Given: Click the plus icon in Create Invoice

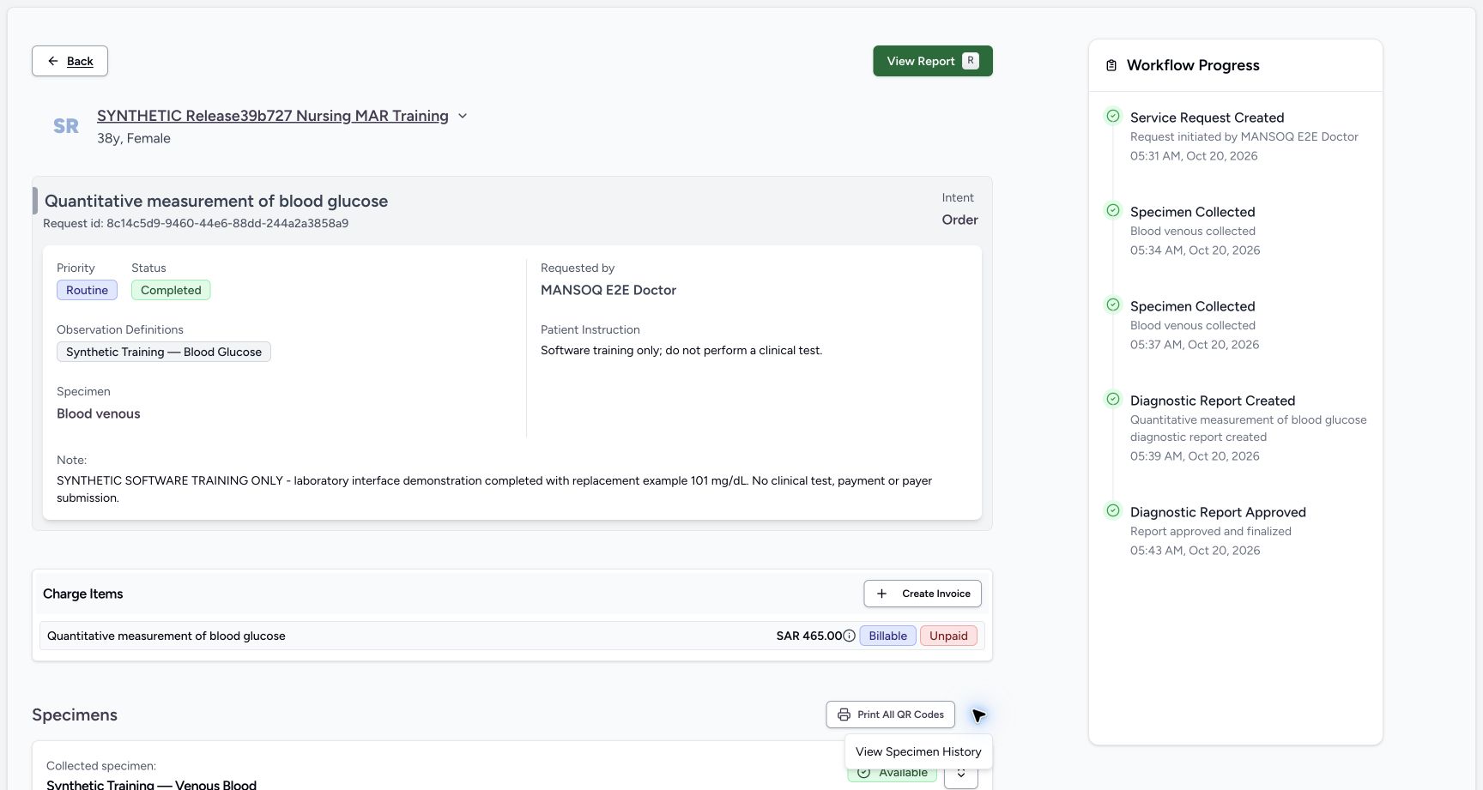Looking at the screenshot, I should [x=881, y=594].
